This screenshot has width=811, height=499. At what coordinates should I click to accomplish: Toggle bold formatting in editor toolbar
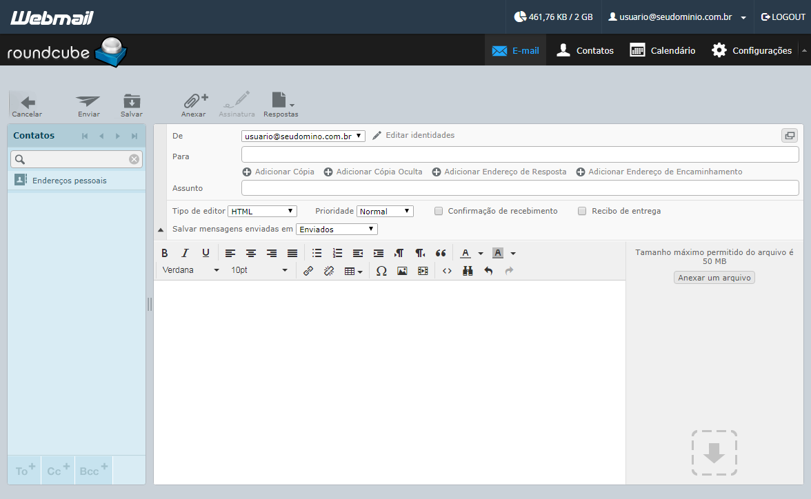(x=164, y=253)
